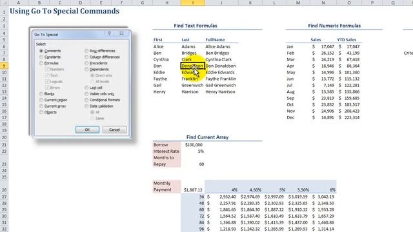Click the Bridges last name cell
This screenshot has height=232, width=413.
pos(193,53)
